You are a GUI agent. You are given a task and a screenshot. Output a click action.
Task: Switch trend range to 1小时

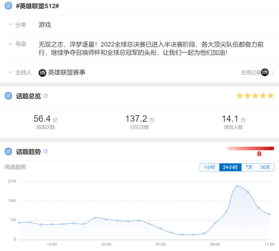point(209,167)
